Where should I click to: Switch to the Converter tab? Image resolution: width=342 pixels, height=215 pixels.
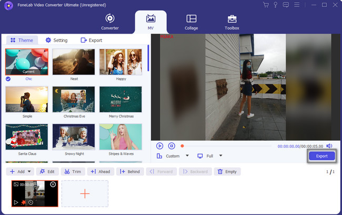tap(109, 21)
